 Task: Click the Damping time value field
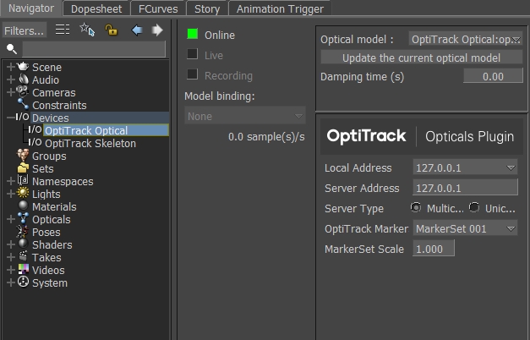tap(493, 76)
